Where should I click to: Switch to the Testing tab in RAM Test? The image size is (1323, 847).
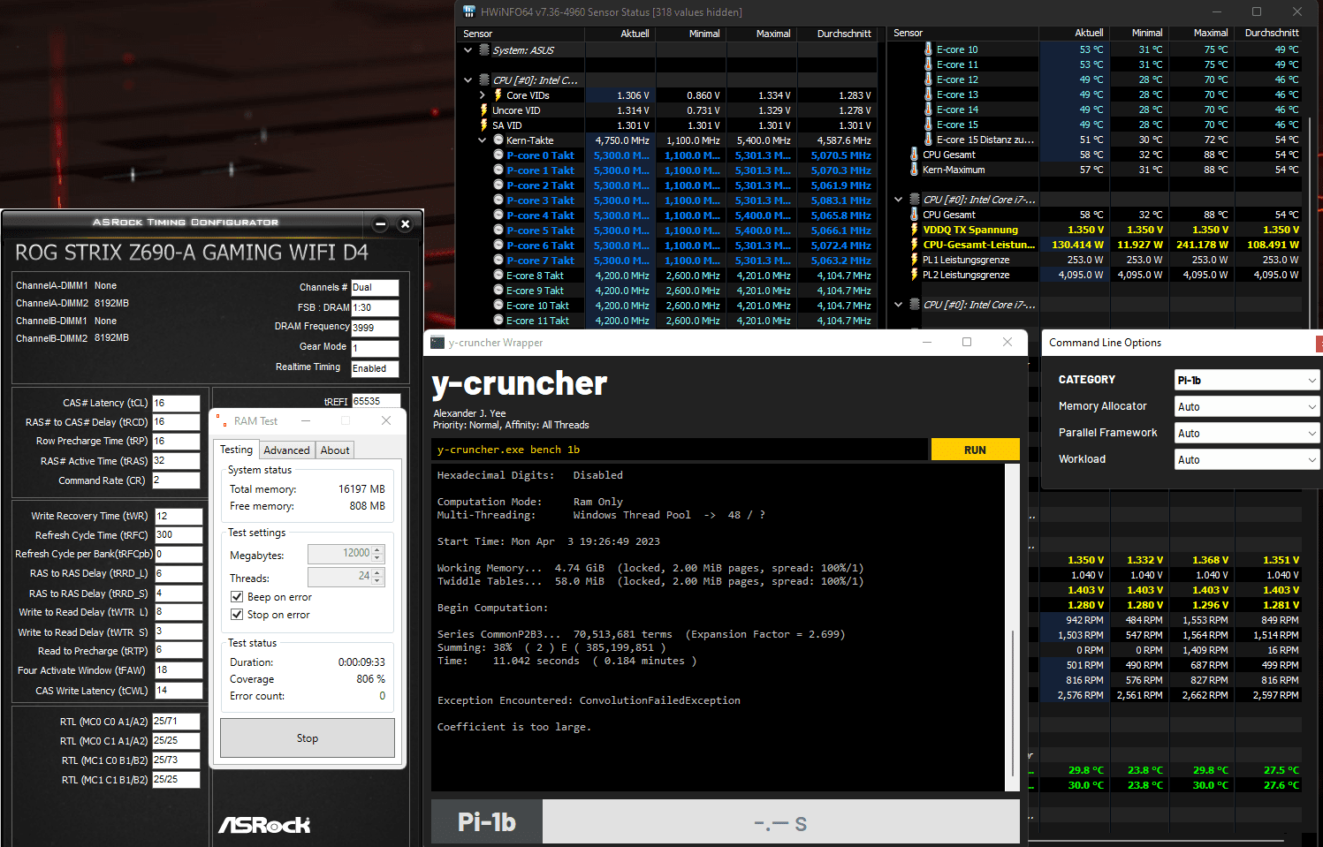(236, 450)
